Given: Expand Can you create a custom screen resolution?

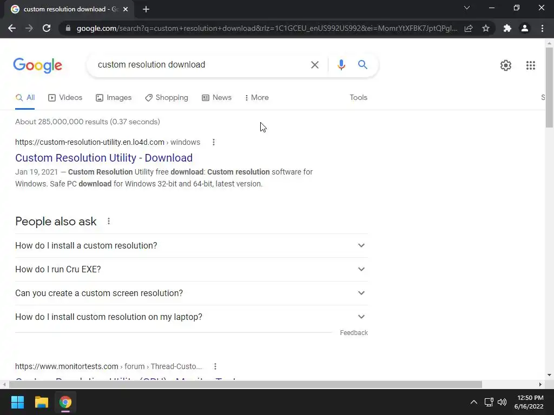Looking at the screenshot, I should (x=191, y=293).
